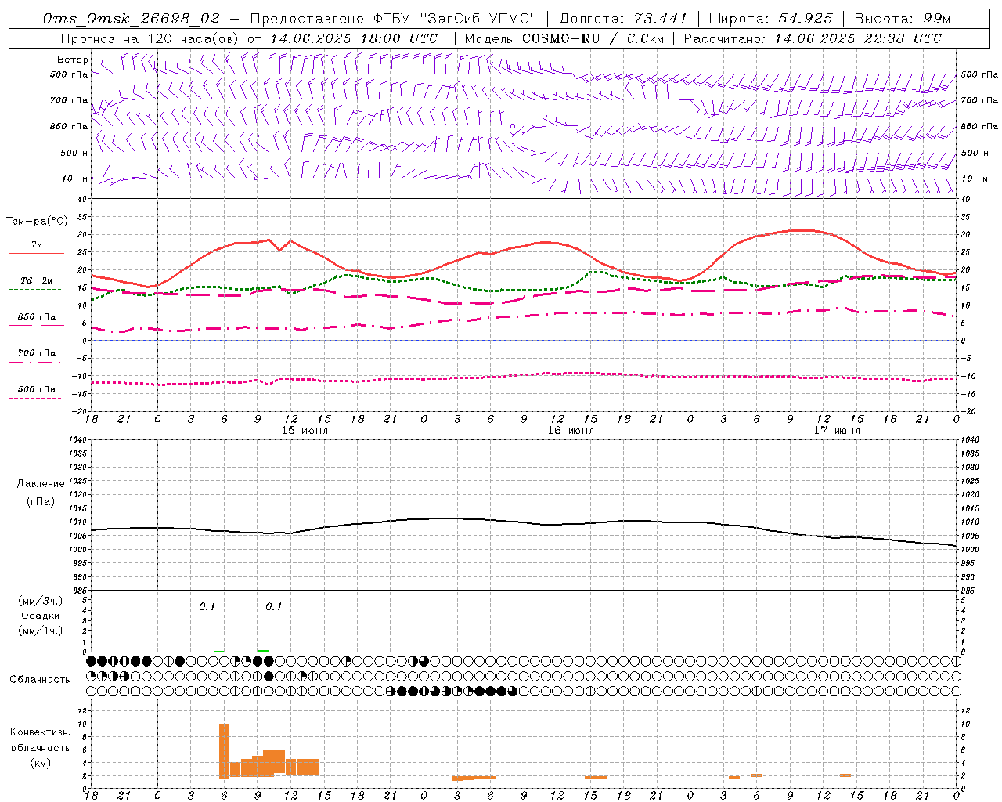Click the 10 м wind level label on left
Viewport: 1002px width, 802px height.
click(x=74, y=179)
